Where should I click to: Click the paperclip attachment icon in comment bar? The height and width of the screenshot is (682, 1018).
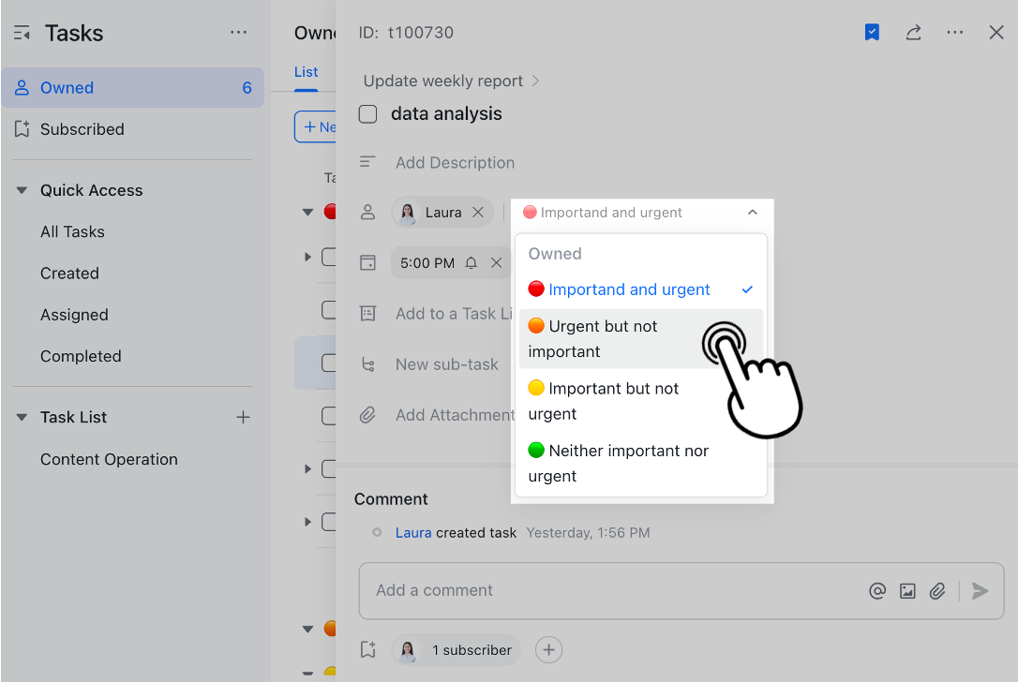[937, 590]
